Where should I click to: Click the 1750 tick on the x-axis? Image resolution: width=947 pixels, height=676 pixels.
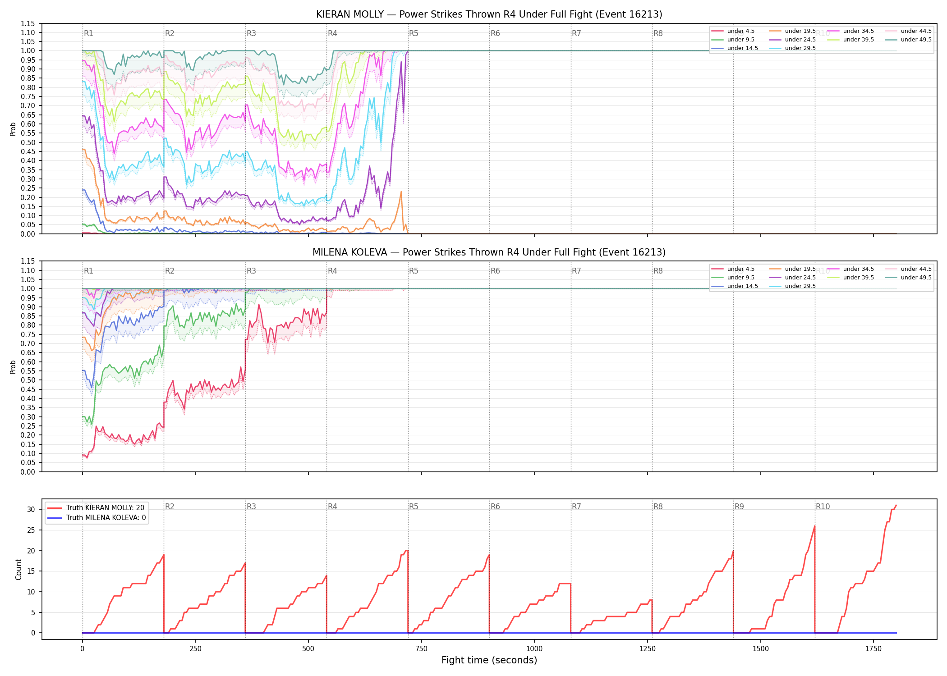[x=873, y=649]
